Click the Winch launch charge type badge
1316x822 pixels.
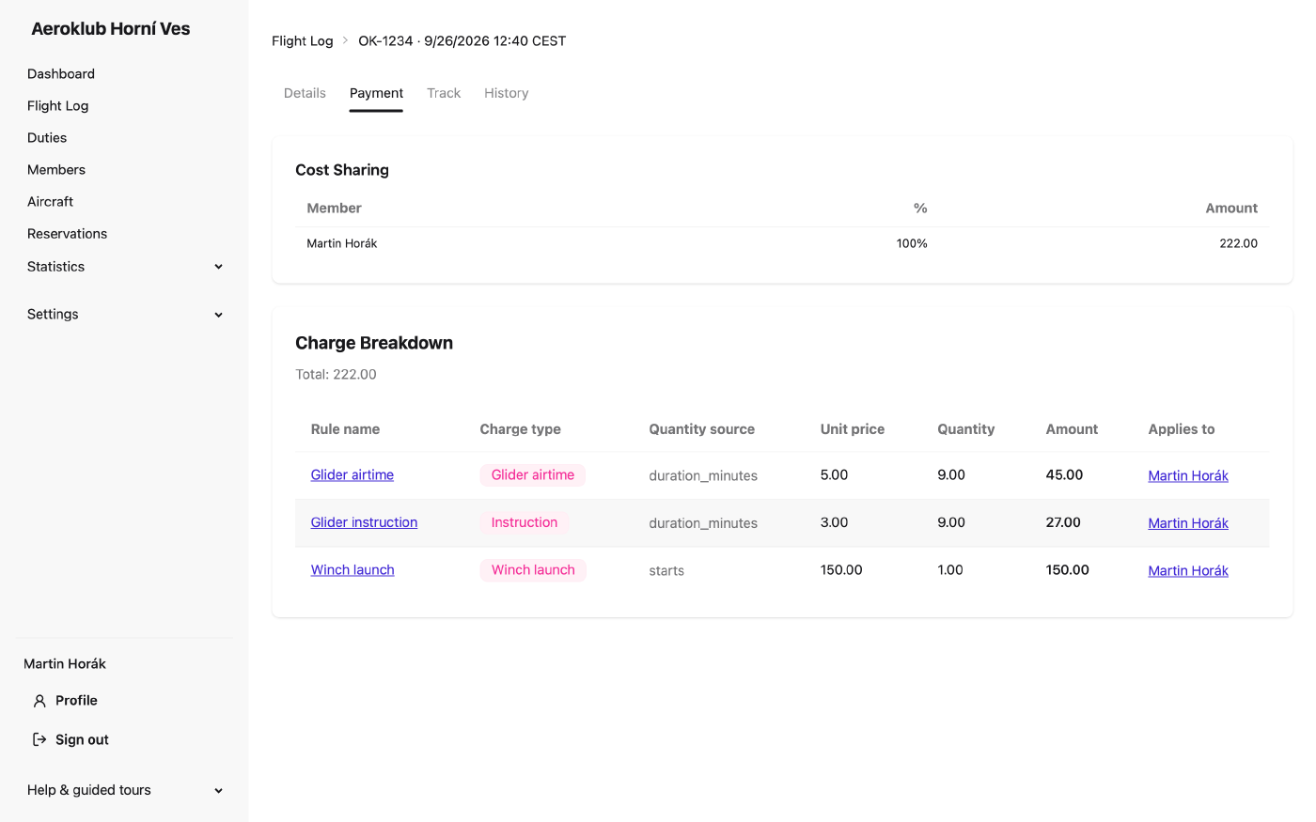(533, 570)
